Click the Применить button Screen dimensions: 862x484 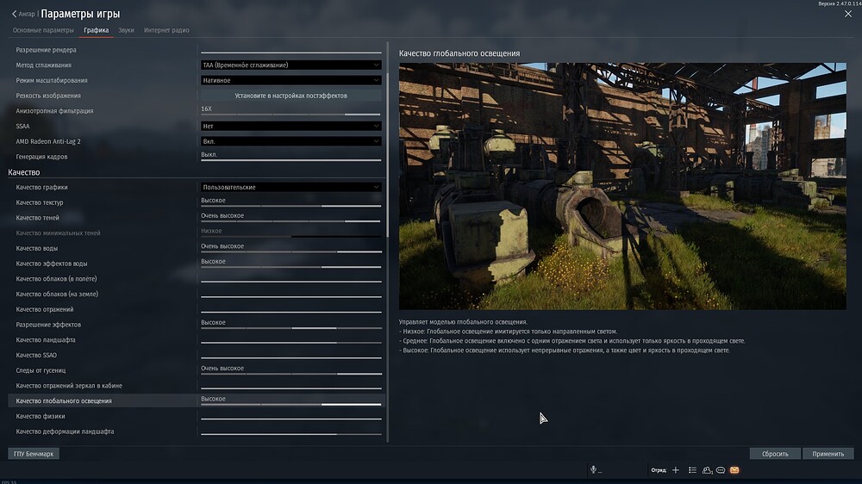tap(828, 454)
